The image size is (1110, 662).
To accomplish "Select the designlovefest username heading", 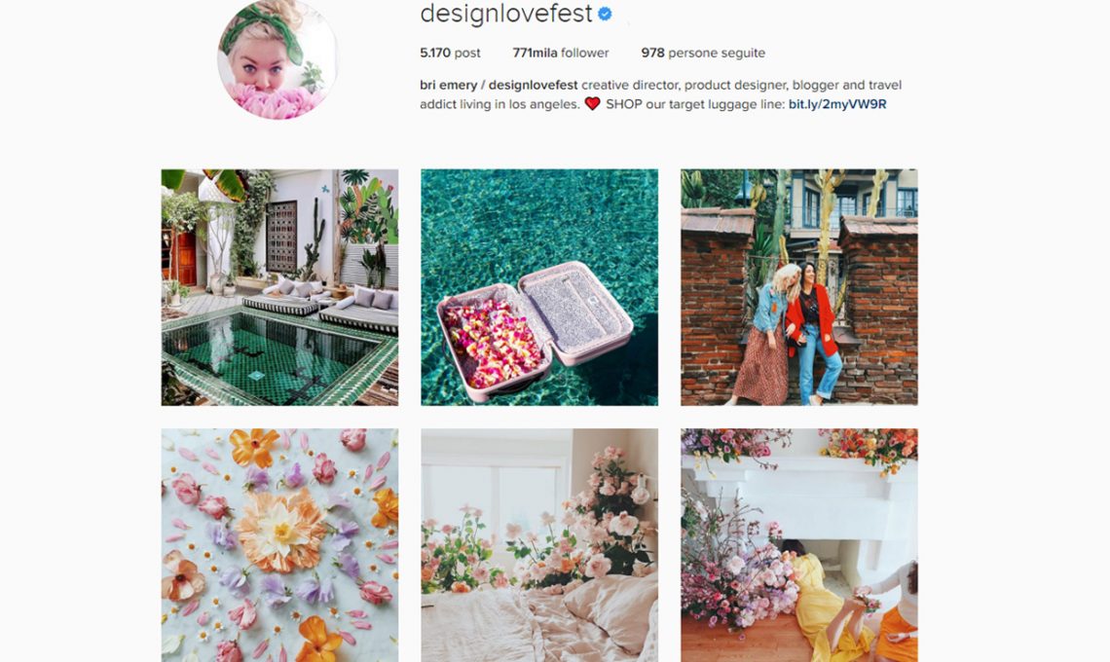I will point(506,14).
